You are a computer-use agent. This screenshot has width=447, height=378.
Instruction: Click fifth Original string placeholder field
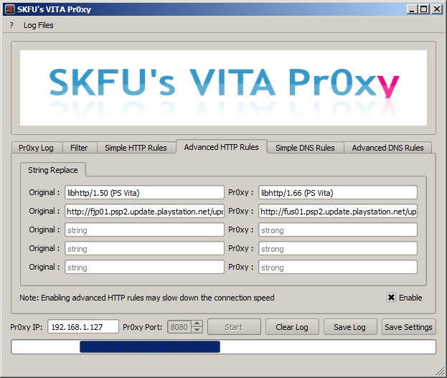144,267
